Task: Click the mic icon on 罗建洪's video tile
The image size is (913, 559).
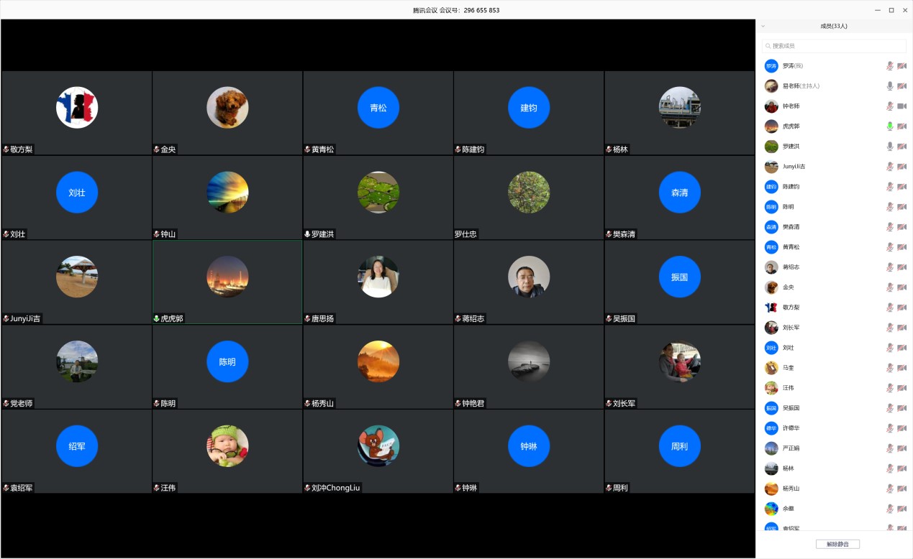Action: [x=308, y=234]
